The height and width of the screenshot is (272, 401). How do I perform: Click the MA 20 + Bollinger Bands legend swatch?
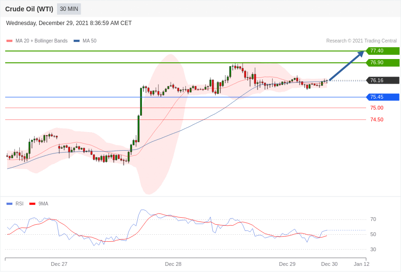pos(9,41)
